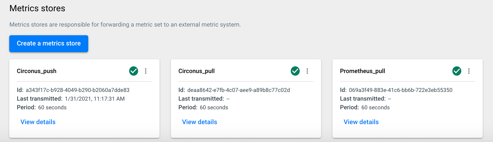Click the Prometheus_pull Id value starting 069a3f49
Image resolution: width=493 pixels, height=142 pixels.
[401, 90]
